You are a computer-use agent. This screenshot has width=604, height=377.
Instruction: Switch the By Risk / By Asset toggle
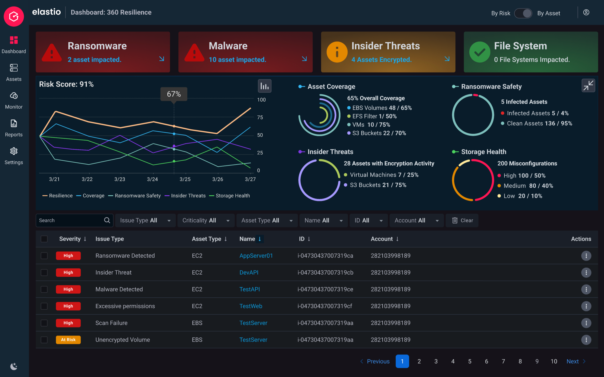coord(523,13)
